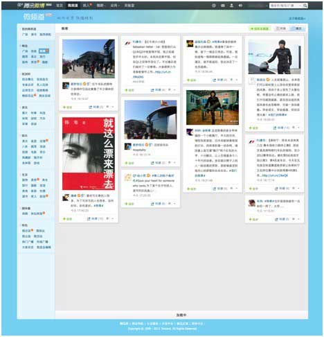
Task: Open the racing suit man photo
Action: coord(275,57)
